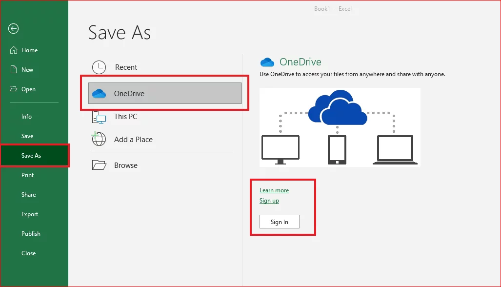The width and height of the screenshot is (501, 287).
Task: Open the Publish section
Action: (x=30, y=233)
